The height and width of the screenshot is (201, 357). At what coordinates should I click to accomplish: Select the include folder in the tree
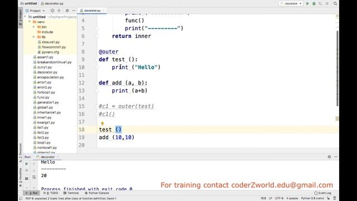47,32
